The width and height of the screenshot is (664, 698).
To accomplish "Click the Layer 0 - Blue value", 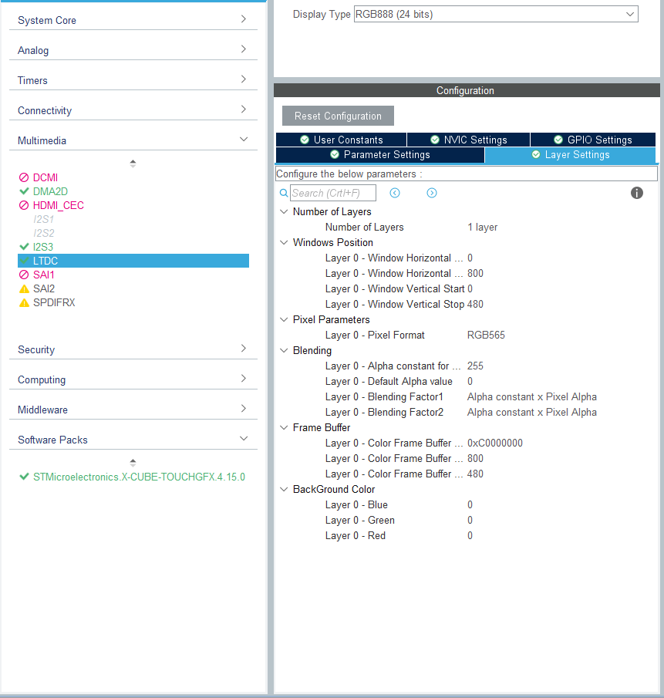I will (470, 505).
